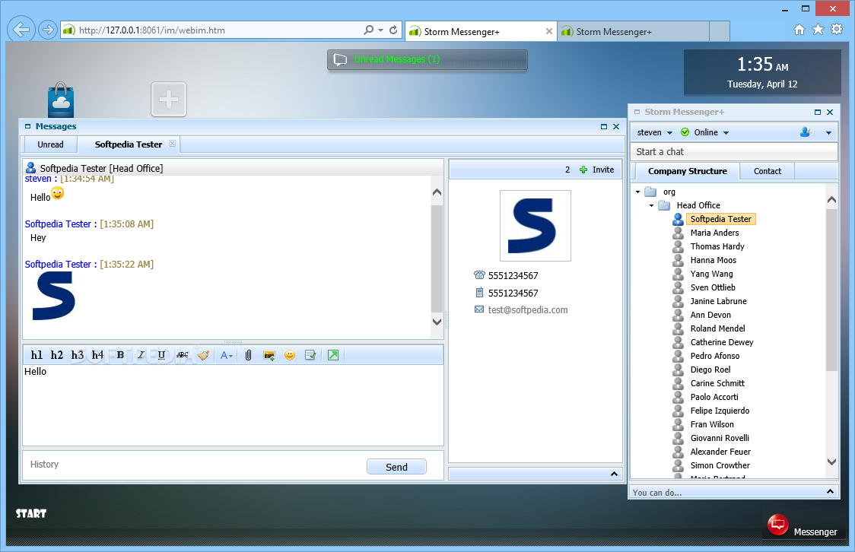The width and height of the screenshot is (855, 552).
Task: Click the green plus Invite icon
Action: click(x=583, y=170)
